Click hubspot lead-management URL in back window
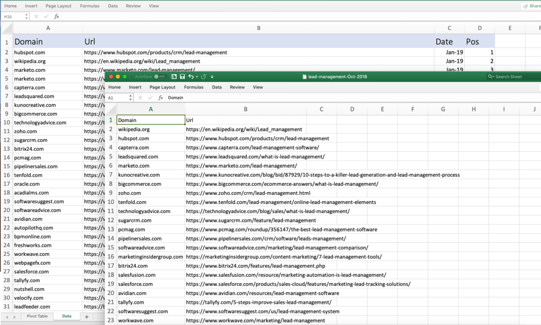The image size is (541, 325). tap(156, 52)
